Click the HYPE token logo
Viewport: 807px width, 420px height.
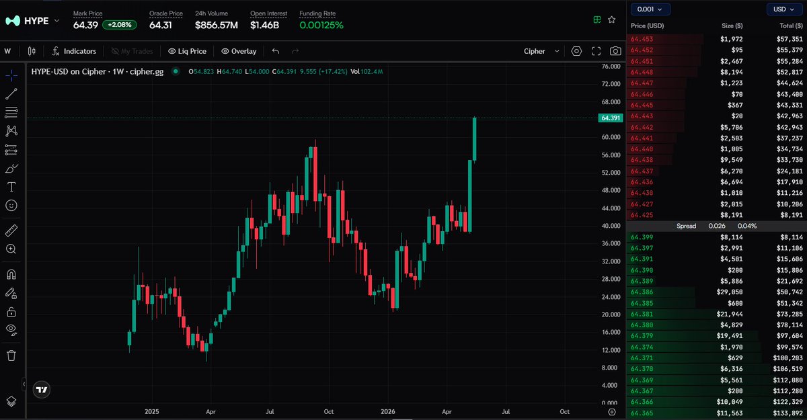tap(12, 21)
